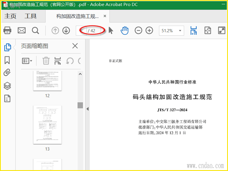Click the Fit to one full page icon

pyautogui.click(x=208, y=30)
